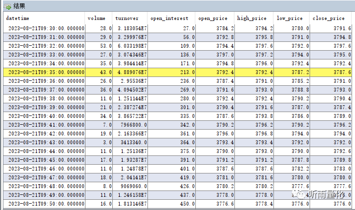
Task: Click close_price cell 3791.6
Action: (x=331, y=28)
